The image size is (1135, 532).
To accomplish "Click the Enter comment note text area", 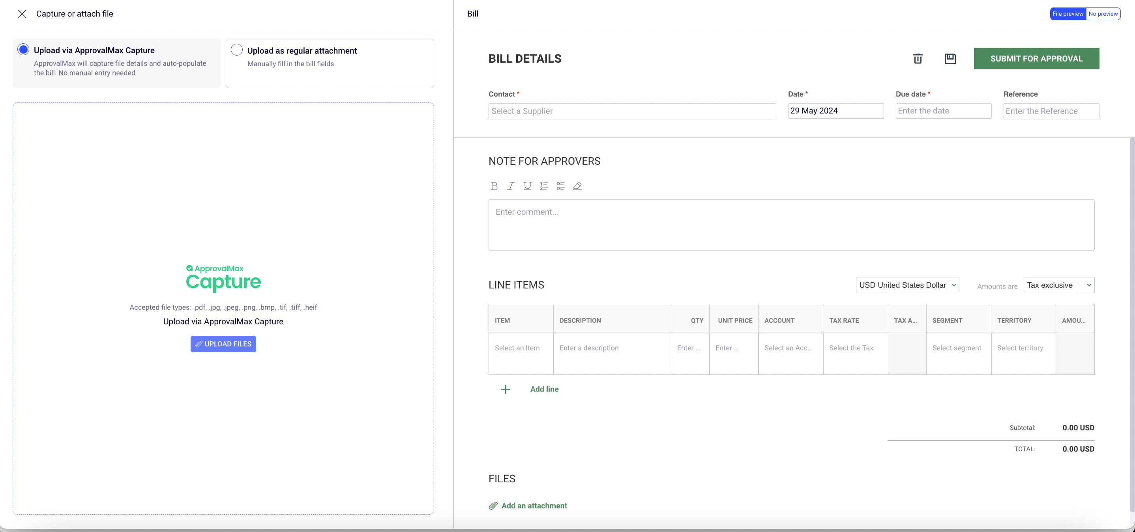I will click(791, 225).
